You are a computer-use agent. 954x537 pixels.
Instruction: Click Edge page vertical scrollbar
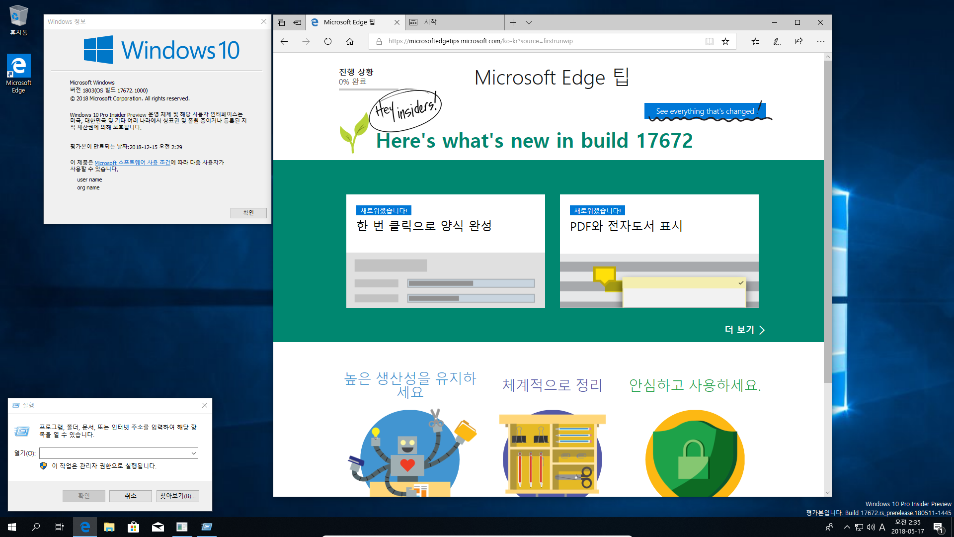coord(827,222)
